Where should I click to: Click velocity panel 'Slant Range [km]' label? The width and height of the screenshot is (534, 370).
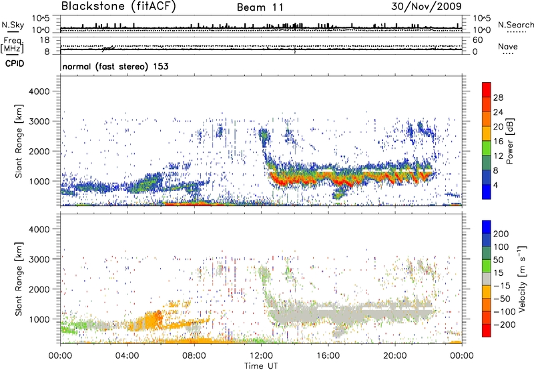[19, 279]
